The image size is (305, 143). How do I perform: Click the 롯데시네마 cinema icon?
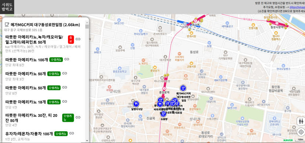(193, 96)
